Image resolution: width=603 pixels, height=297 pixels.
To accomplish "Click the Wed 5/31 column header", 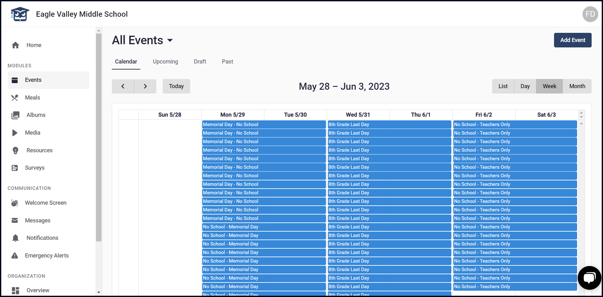I will pyautogui.click(x=358, y=115).
